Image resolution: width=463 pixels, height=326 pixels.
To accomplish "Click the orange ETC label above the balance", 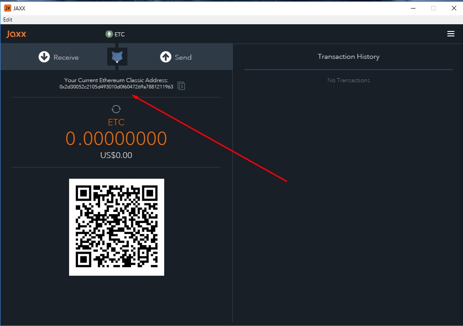I will [x=116, y=122].
